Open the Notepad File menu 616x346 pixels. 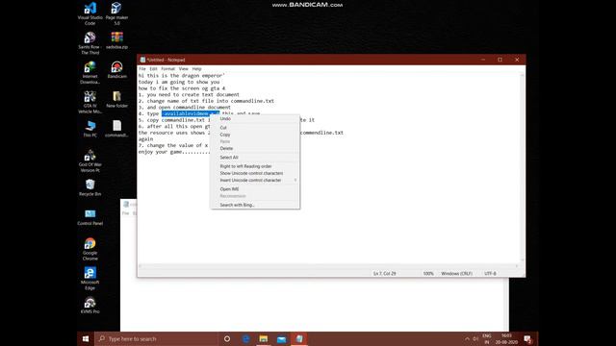pyautogui.click(x=142, y=68)
